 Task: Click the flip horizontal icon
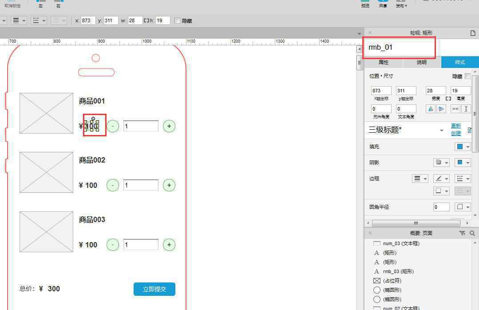[x=431, y=109]
